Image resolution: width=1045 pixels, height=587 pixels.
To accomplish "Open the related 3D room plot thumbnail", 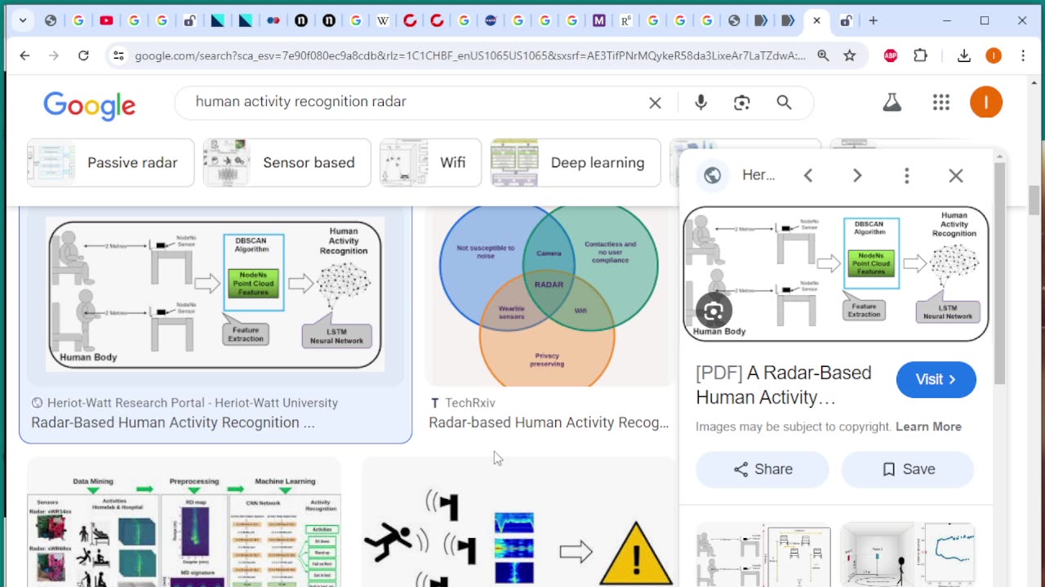I will [x=907, y=555].
